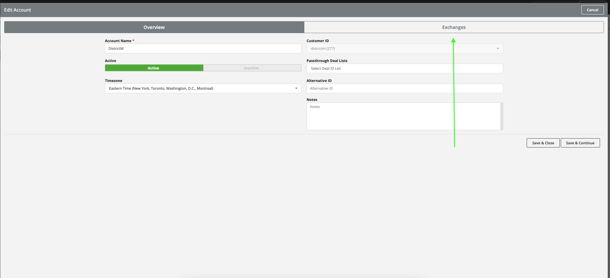Open the Select Deal ID List field

(405, 68)
